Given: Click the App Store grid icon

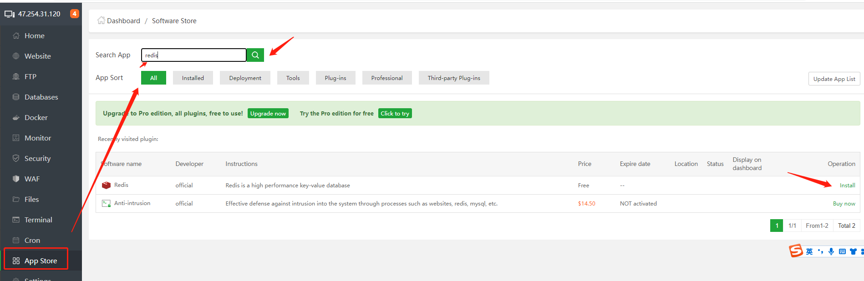Looking at the screenshot, I should tap(16, 261).
